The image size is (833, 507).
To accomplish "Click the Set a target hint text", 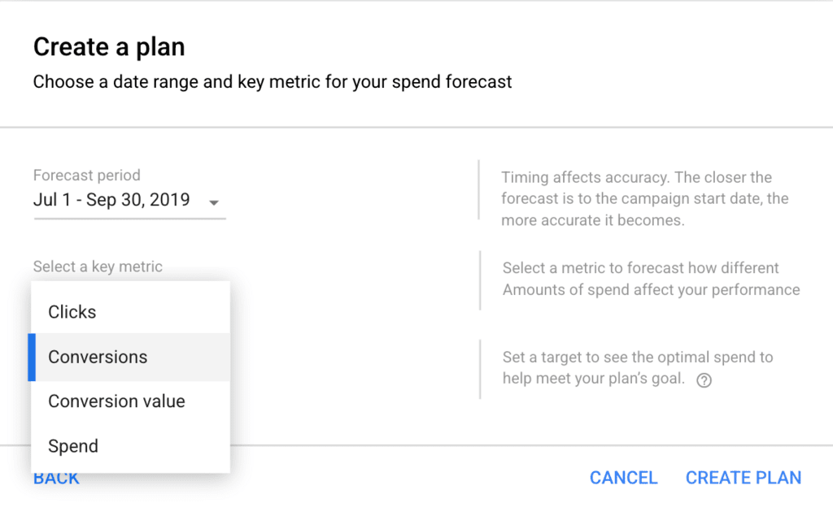I will [x=638, y=367].
